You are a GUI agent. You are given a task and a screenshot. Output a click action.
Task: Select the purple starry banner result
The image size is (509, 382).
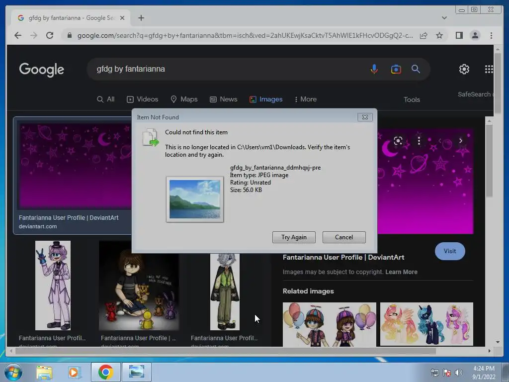click(x=76, y=166)
